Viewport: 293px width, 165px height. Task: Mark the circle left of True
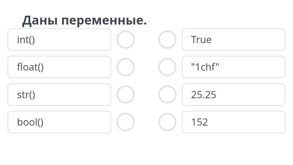(167, 40)
